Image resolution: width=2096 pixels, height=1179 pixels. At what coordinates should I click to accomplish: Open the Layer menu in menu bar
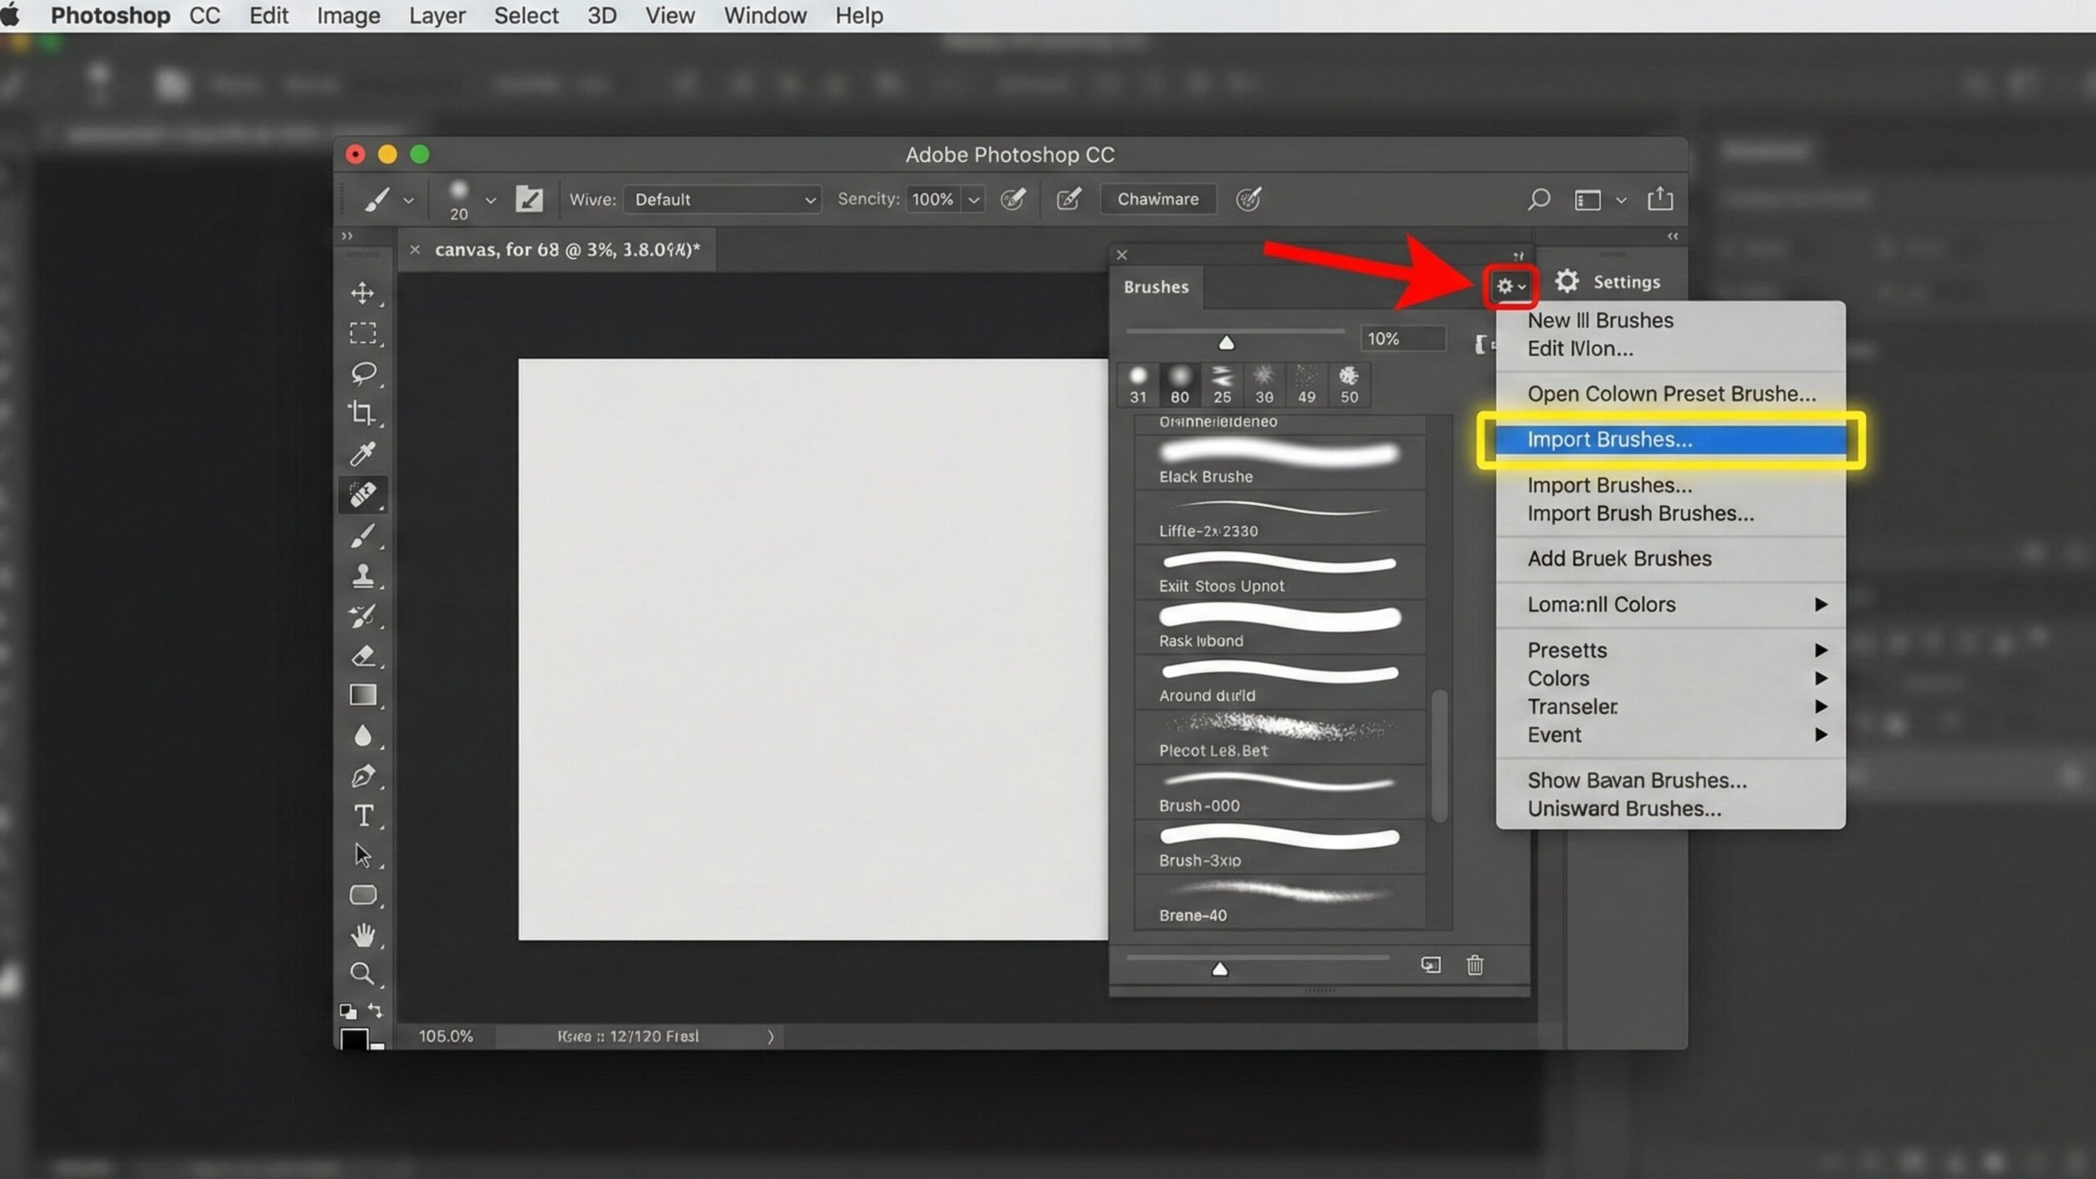pyautogui.click(x=436, y=16)
